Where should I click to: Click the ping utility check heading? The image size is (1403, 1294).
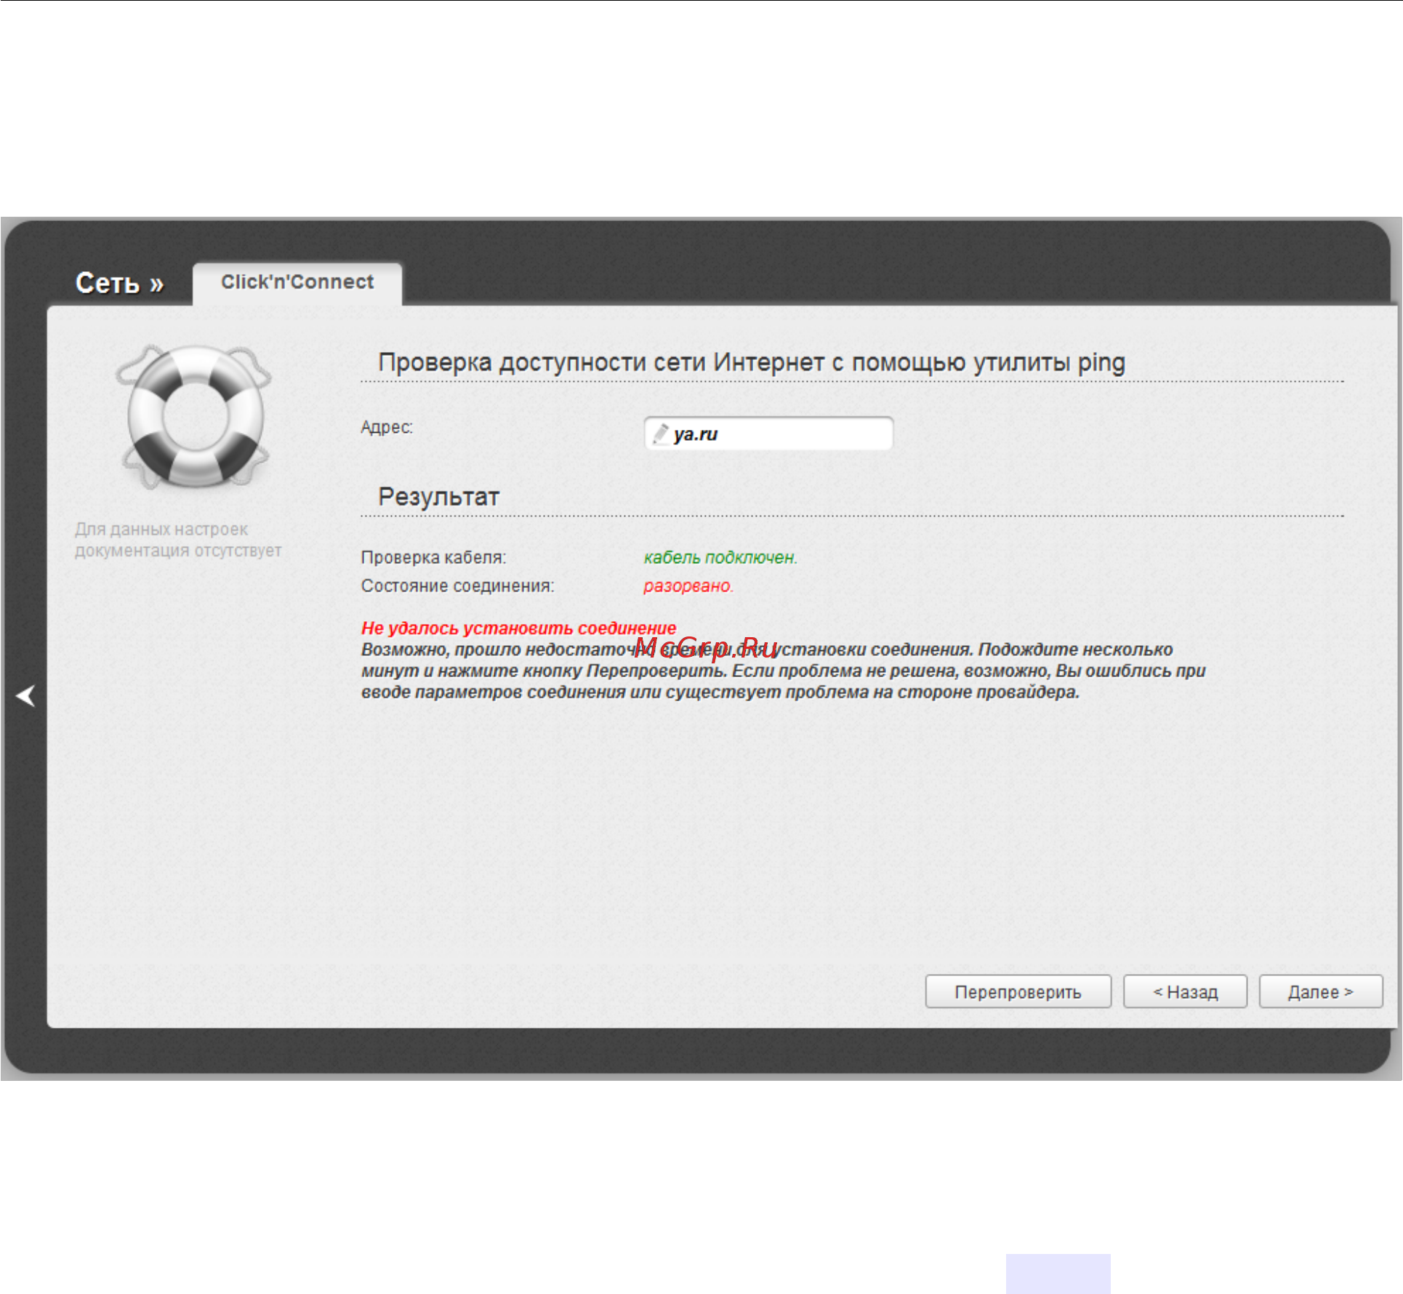[x=752, y=362]
